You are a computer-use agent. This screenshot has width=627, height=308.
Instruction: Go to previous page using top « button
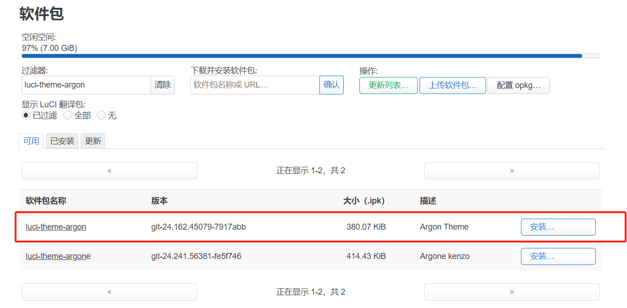tap(109, 170)
